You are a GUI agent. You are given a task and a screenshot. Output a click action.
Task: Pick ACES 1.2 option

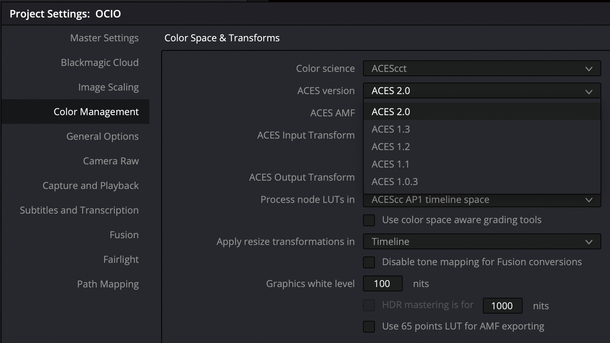[482, 146]
